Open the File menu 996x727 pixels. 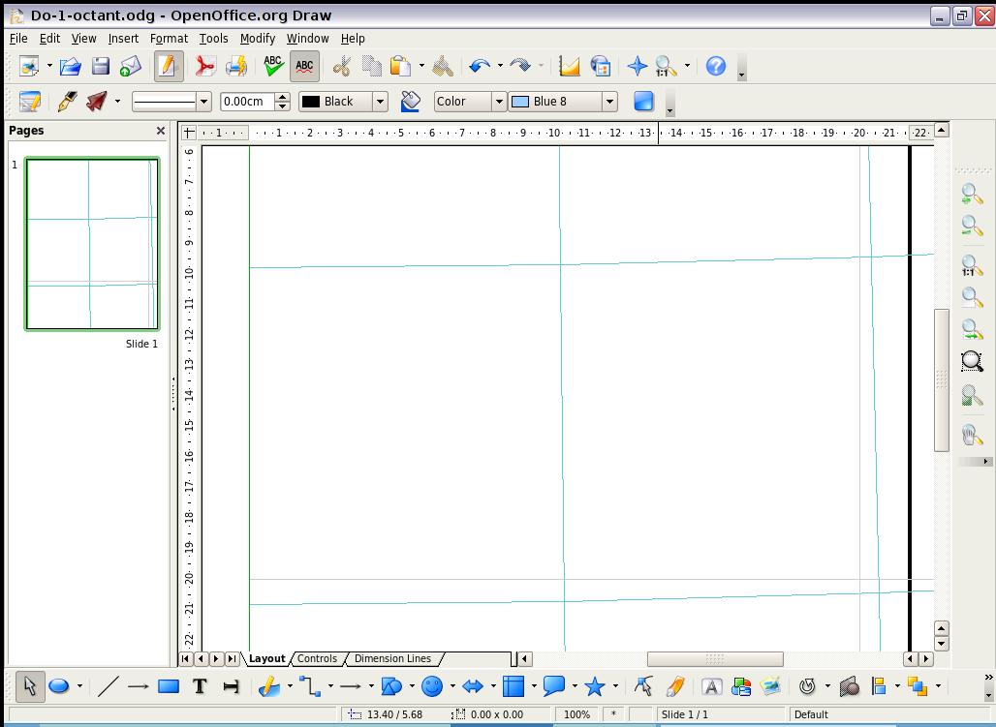pyautogui.click(x=18, y=39)
